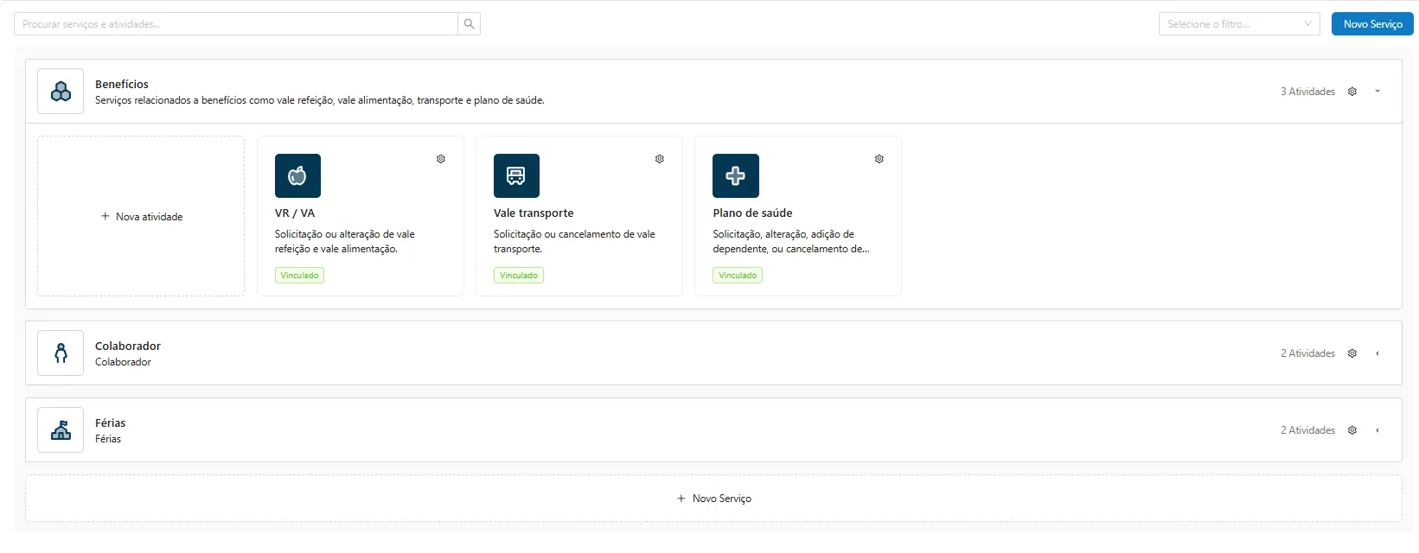Open Benefícios service settings gear

[1352, 92]
